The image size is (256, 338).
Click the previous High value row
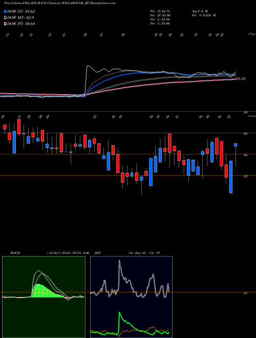tap(160, 15)
